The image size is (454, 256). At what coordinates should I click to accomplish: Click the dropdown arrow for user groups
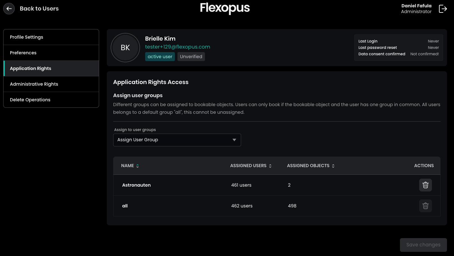click(x=234, y=140)
